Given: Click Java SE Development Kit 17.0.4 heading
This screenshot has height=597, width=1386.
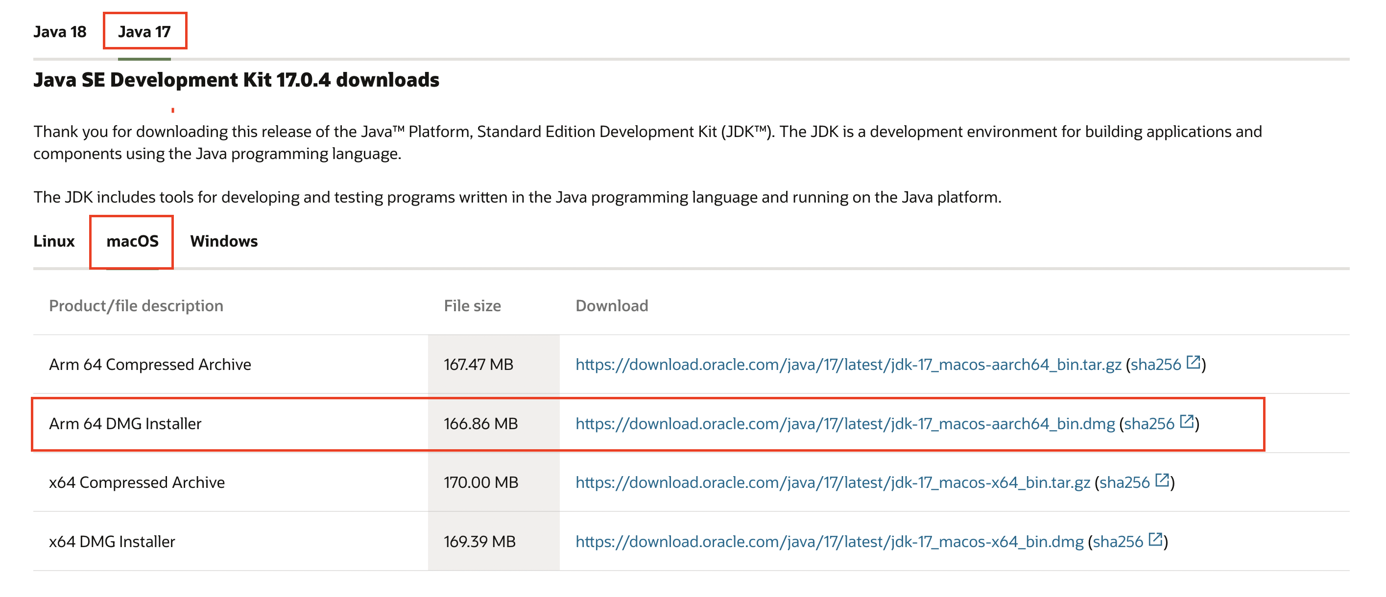Looking at the screenshot, I should [236, 80].
